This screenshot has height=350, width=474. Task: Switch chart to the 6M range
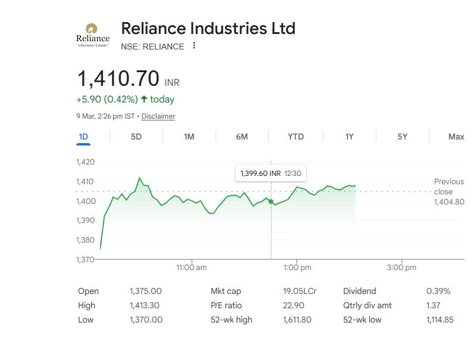[x=242, y=137]
